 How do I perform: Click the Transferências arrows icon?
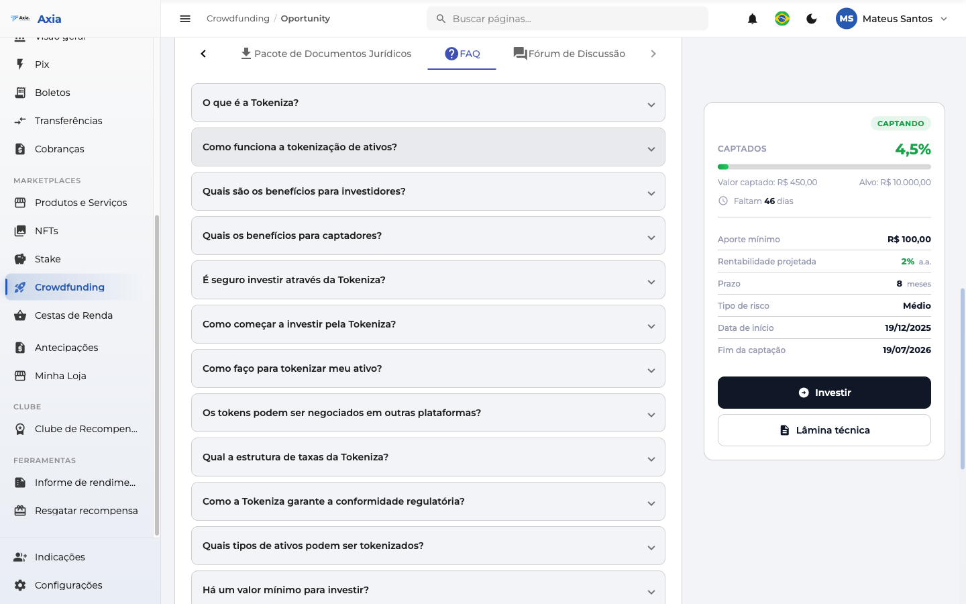point(20,121)
